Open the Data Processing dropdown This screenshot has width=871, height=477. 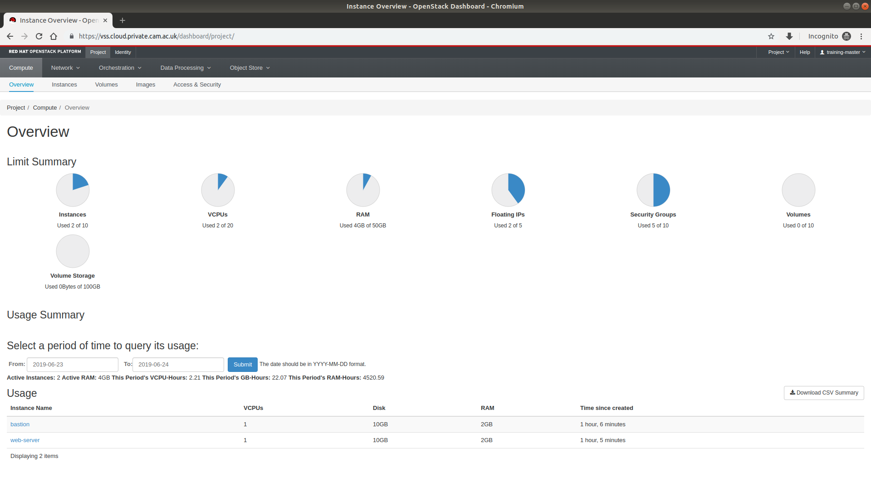185,67
